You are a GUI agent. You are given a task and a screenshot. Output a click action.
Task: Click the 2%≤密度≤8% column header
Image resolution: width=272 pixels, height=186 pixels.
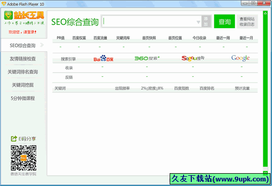[x=152, y=88]
